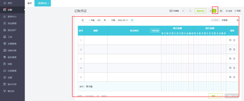Copy row 3 using its copy icon

pyautogui.click(x=230, y=59)
